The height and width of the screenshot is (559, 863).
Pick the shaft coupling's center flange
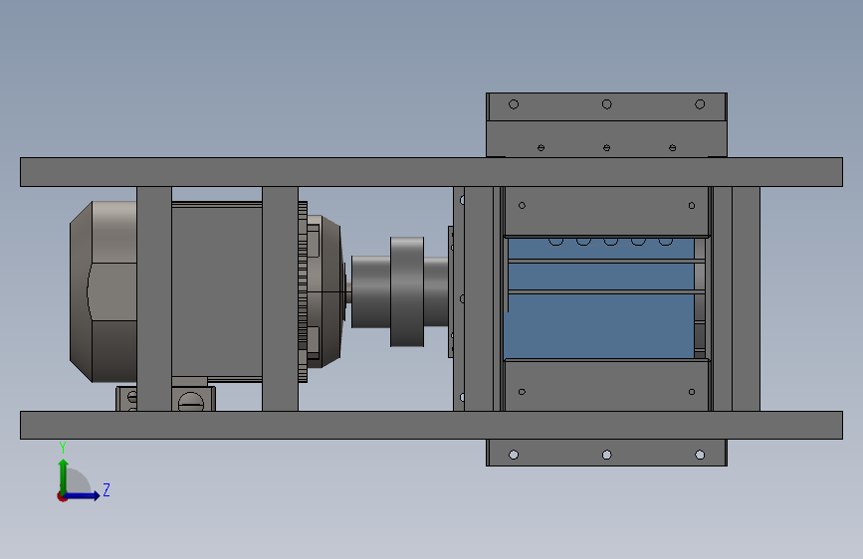[407, 291]
